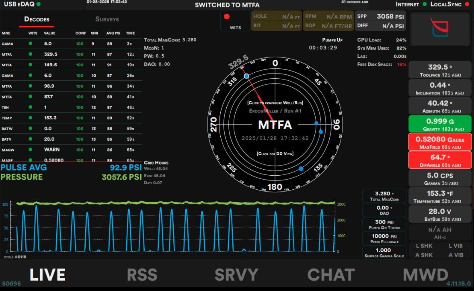Select the MTFA 149.5 decode row
The width and height of the screenshot is (474, 291).
pyautogui.click(x=71, y=65)
